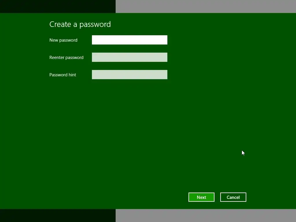Viewport: 296px width, 222px height.
Task: Select the Password hint text box
Action: coord(129,75)
